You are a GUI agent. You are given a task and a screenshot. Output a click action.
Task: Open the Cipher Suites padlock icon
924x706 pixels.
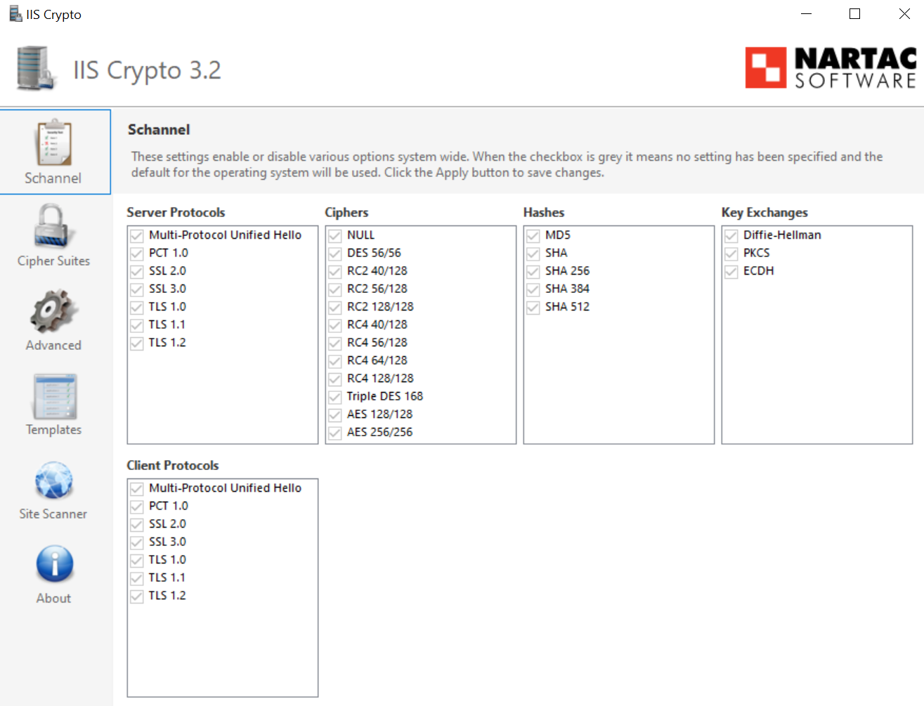point(54,225)
